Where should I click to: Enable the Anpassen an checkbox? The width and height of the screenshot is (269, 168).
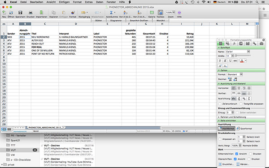click(x=220, y=139)
